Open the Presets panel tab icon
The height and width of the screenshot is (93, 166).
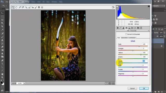pos(141,28)
